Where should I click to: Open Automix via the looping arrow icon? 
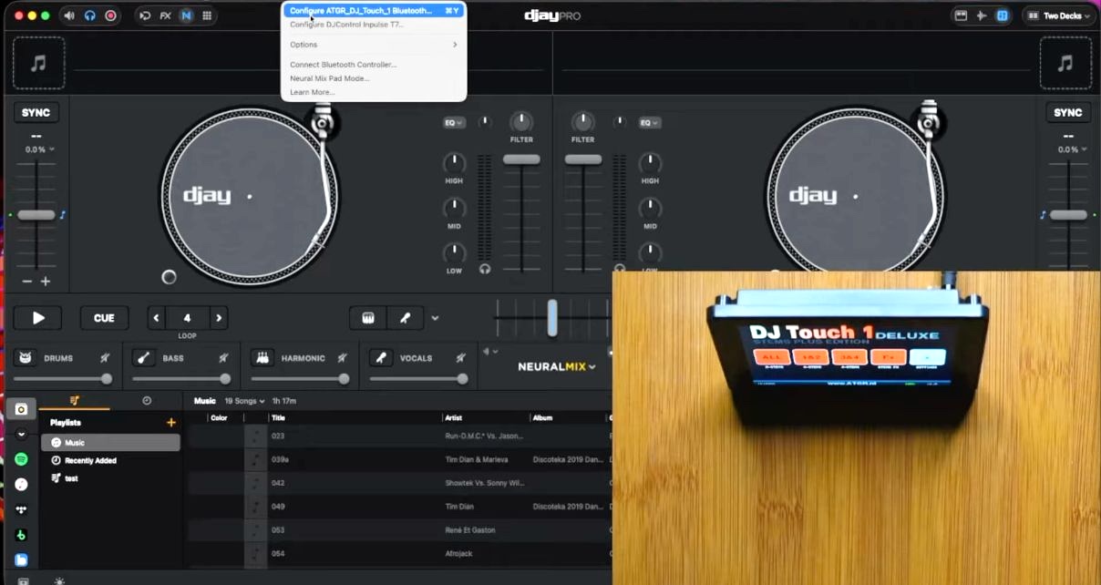[x=145, y=15]
